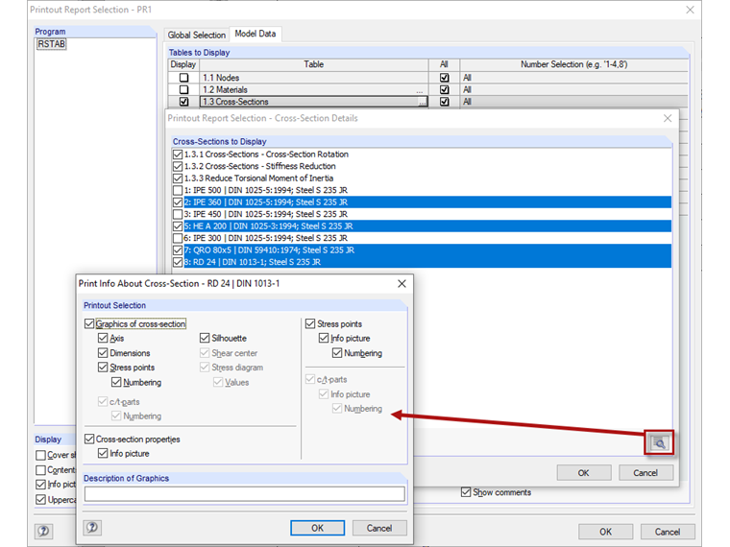Uncheck the Axis checkbox
This screenshot has height=547, width=730.
103,338
